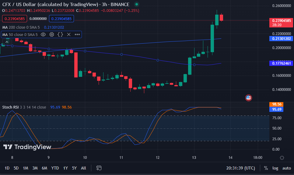The height and width of the screenshot is (175, 294).
Task: Click the 18:00 time axis label
Action: pos(257,158)
